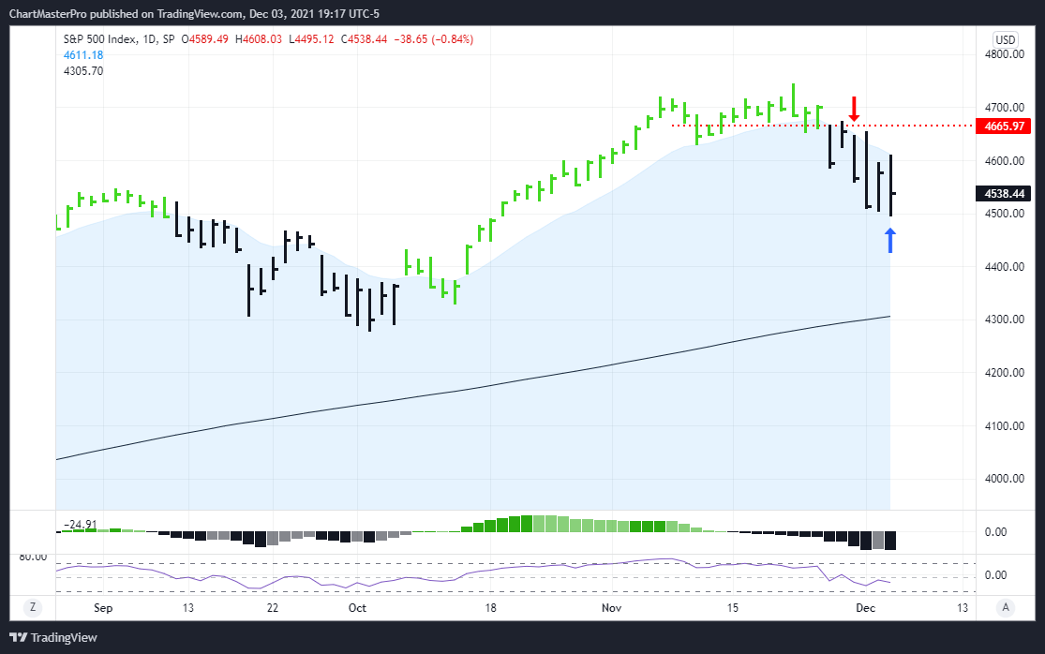Click the 4000.00 price axis label
This screenshot has height=654, width=1045.
click(x=1005, y=478)
